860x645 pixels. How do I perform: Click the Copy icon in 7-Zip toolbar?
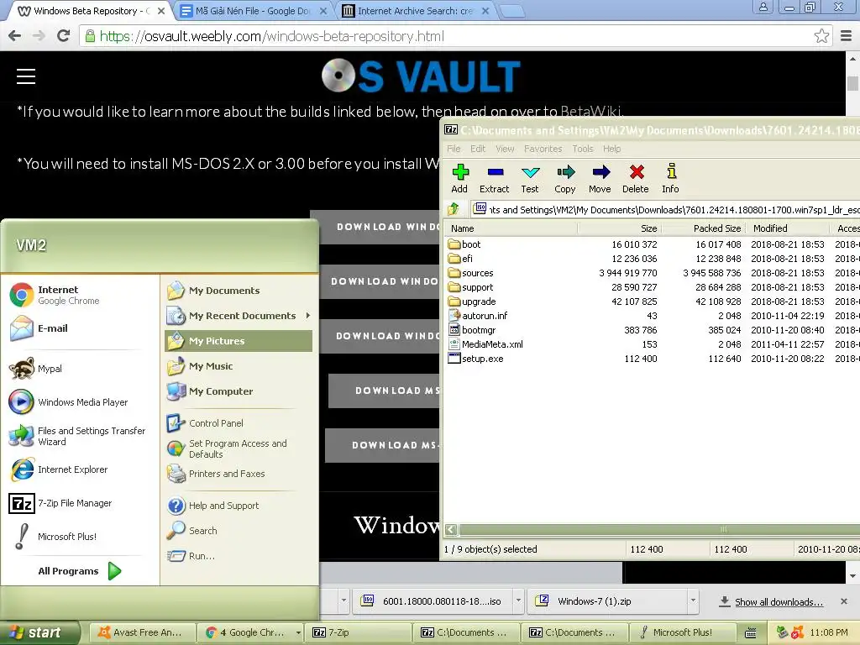[565, 179]
